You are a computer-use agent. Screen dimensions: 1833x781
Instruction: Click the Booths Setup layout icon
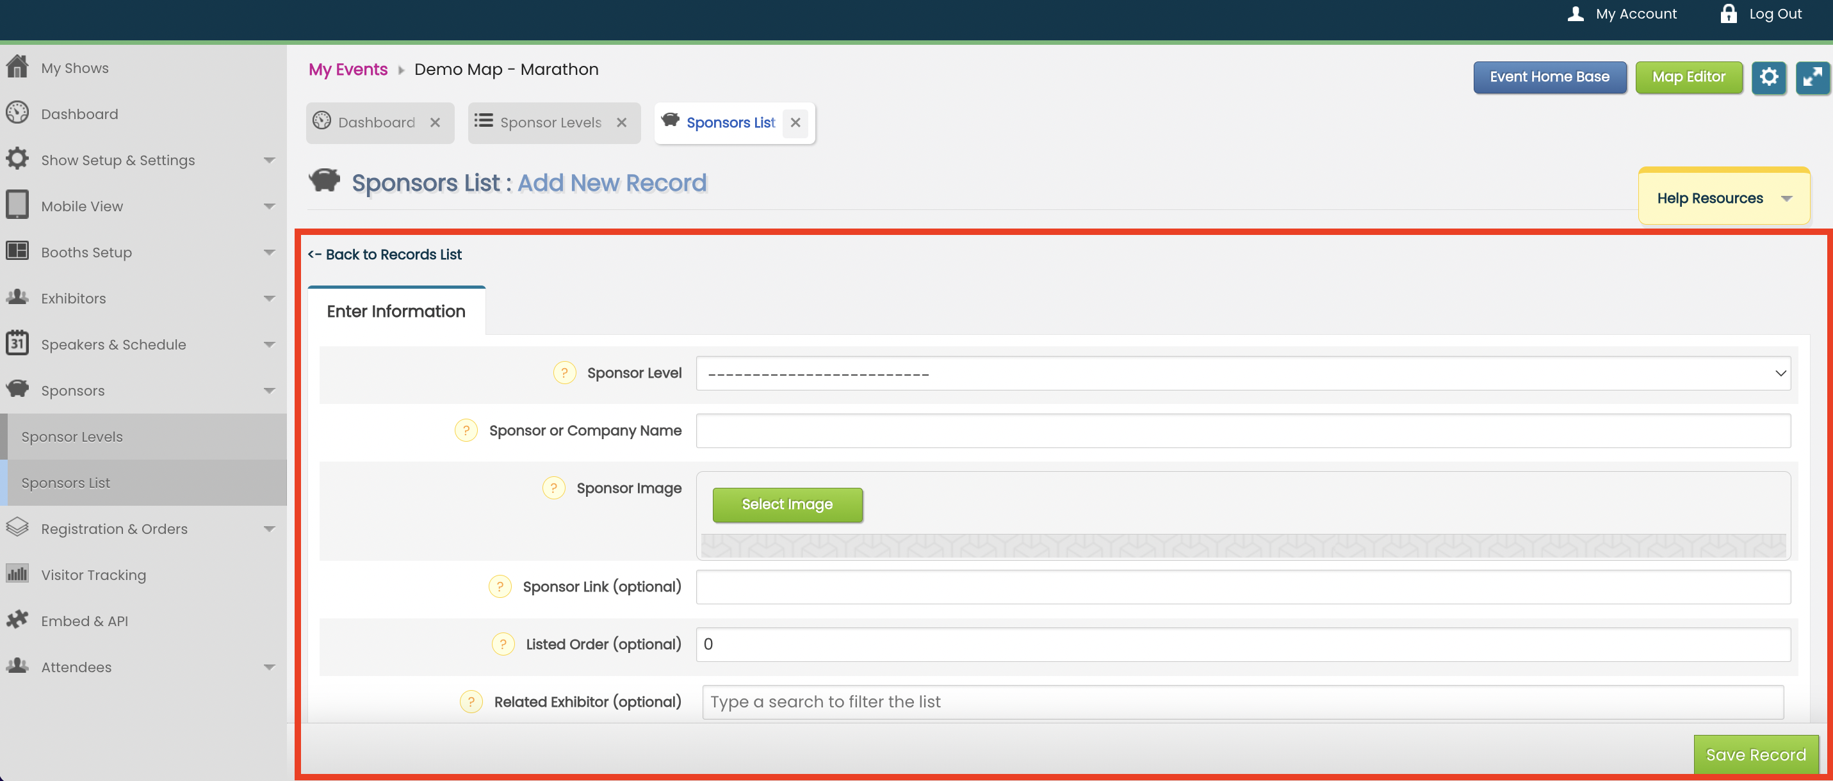[x=17, y=251]
